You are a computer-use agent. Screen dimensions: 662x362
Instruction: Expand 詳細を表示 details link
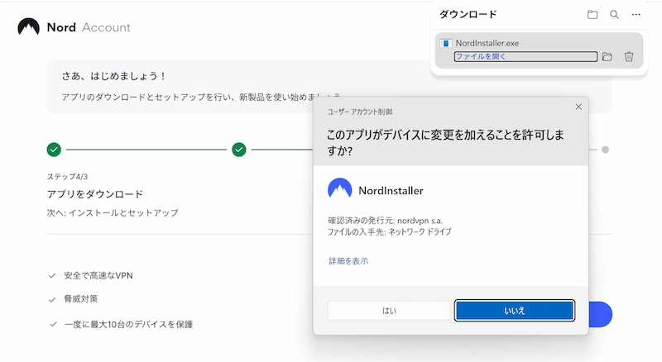click(348, 261)
